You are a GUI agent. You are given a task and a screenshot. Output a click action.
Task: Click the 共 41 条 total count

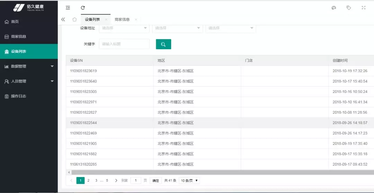point(170,181)
